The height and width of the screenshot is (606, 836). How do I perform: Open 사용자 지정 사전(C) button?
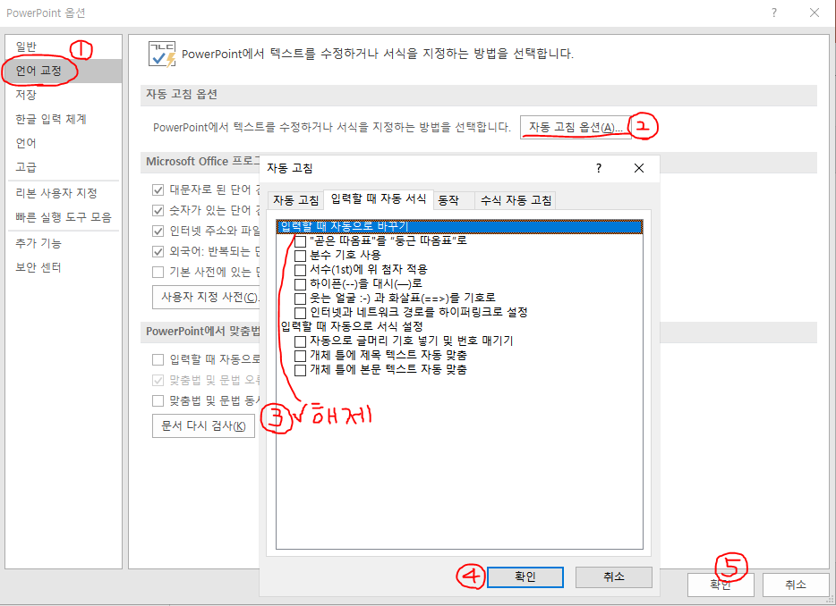pyautogui.click(x=207, y=297)
